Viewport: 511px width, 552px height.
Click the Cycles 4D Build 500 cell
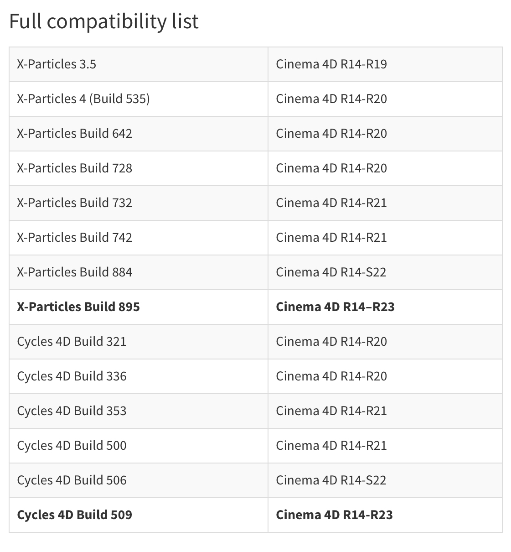pos(72,446)
